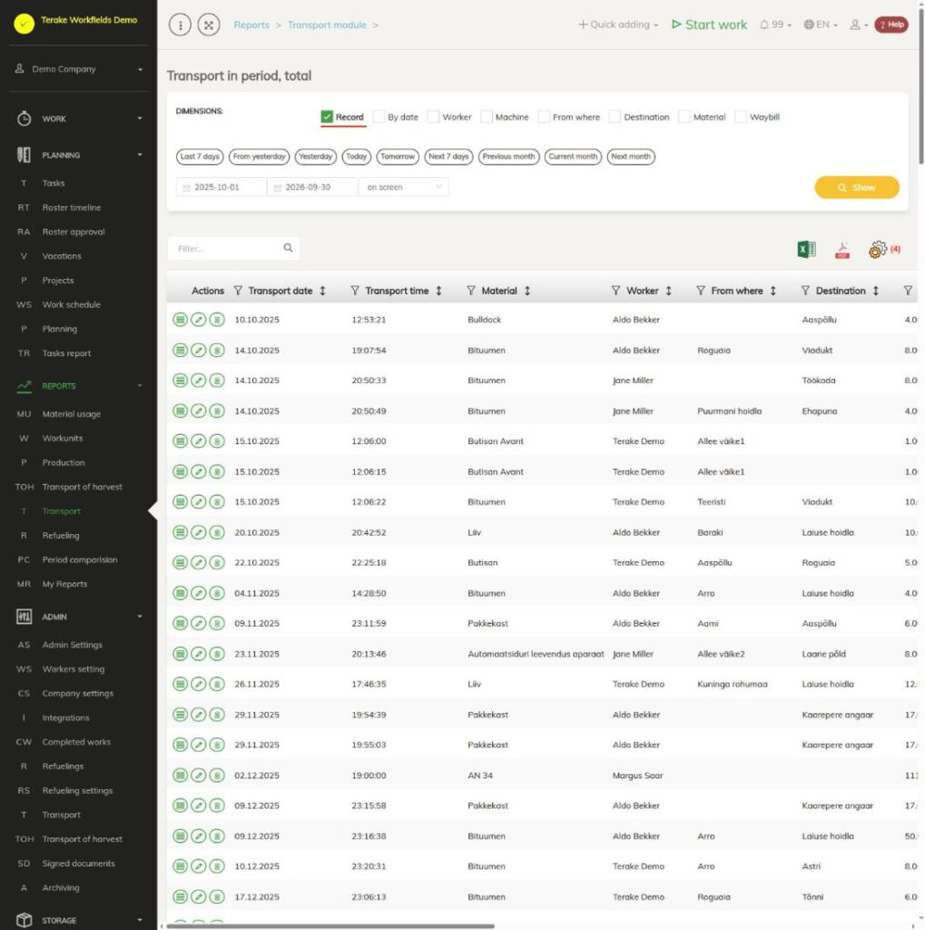
Task: Toggle fullscreen expand icon in header
Action: pos(209,25)
